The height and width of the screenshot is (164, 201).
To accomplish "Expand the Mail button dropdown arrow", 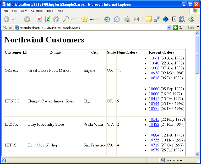I will 121,19.
